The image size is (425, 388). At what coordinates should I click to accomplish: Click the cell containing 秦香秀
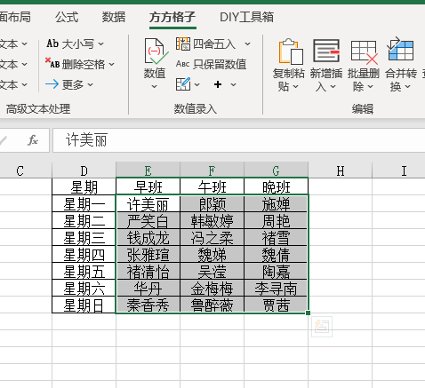tap(148, 305)
